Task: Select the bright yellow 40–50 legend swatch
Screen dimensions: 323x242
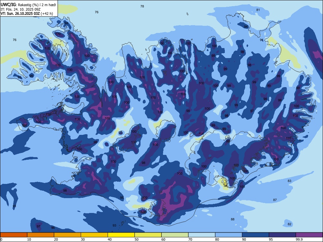Action: coord(121,235)
